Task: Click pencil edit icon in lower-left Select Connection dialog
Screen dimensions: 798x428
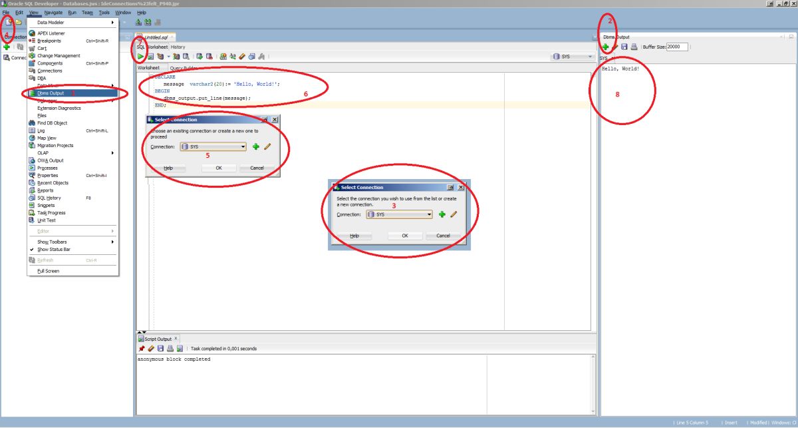Action: point(267,146)
